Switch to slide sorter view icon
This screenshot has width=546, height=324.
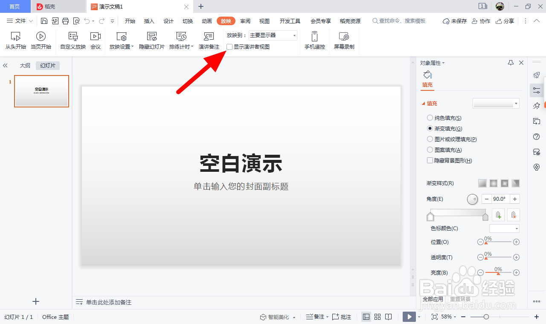click(x=377, y=317)
